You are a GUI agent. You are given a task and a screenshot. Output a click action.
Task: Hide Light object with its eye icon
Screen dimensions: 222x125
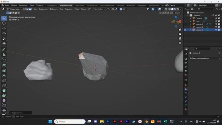[216, 21]
